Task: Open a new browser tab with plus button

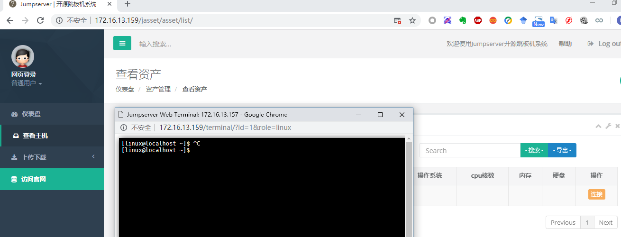Action: (127, 4)
